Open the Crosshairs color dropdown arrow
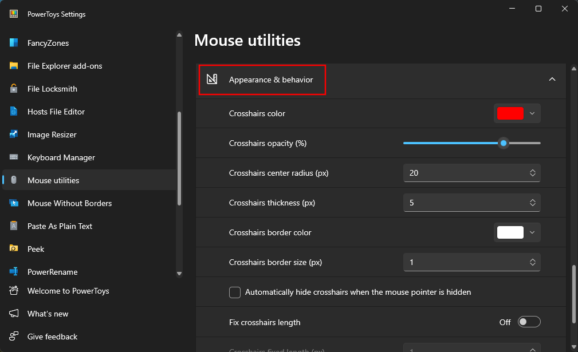Image resolution: width=578 pixels, height=352 pixels. [x=532, y=113]
